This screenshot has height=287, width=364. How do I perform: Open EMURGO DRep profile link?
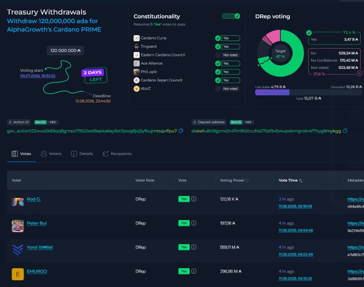click(x=37, y=271)
